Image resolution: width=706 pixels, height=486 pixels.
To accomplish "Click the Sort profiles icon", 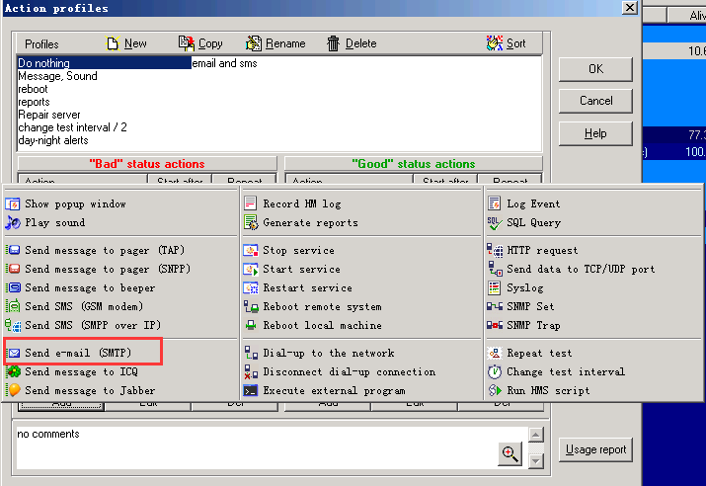I will pos(495,43).
